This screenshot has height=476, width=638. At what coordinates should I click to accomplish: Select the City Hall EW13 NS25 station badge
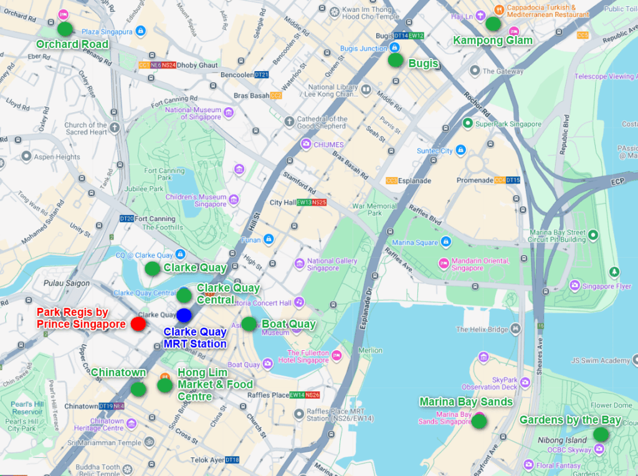(312, 202)
